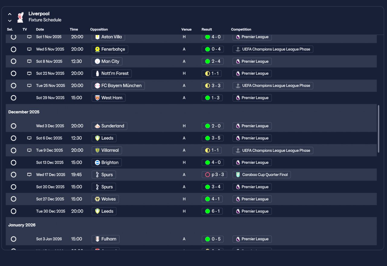The width and height of the screenshot is (387, 266).
Task: Open the Nott'm Forest opposition button
Action: coord(112,73)
